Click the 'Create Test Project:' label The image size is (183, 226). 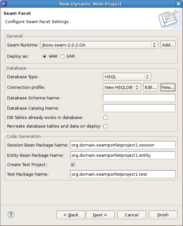27,165
